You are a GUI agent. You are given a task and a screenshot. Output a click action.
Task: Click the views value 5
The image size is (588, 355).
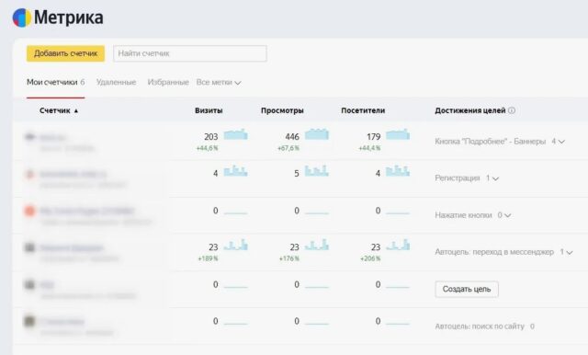(x=297, y=174)
